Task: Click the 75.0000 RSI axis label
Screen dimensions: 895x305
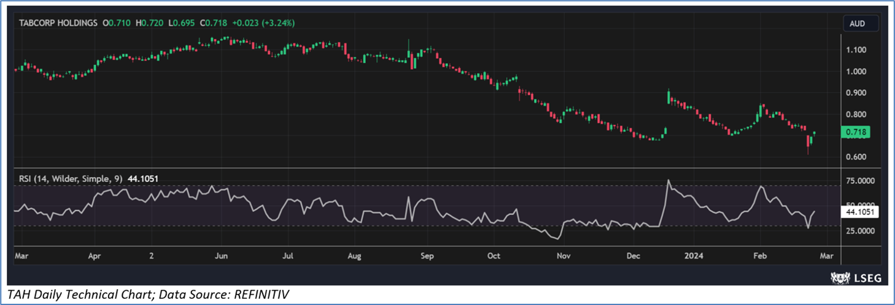Action: point(860,181)
